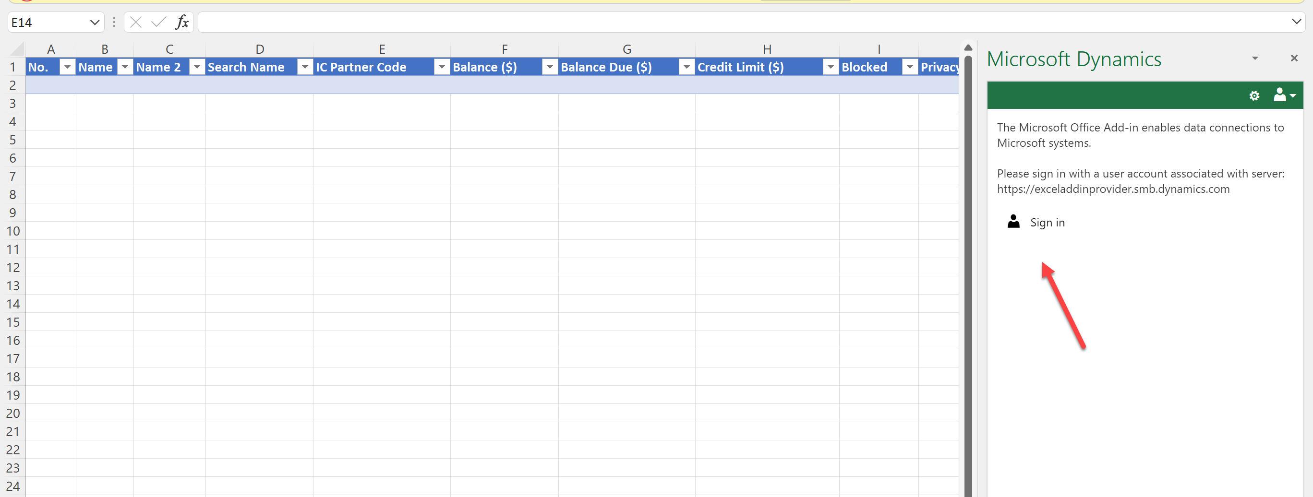The height and width of the screenshot is (497, 1313).
Task: Select the column D header
Action: coord(259,49)
